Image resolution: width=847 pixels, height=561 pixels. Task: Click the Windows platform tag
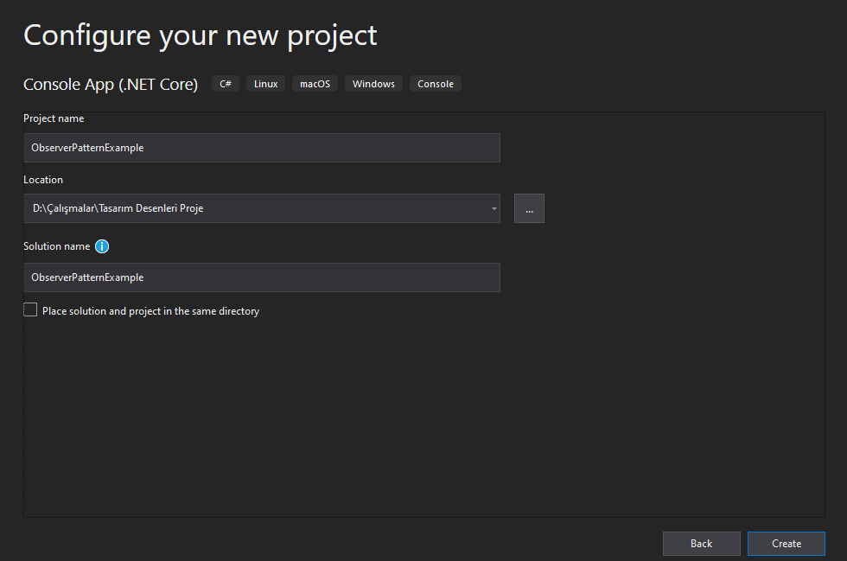pyautogui.click(x=373, y=84)
